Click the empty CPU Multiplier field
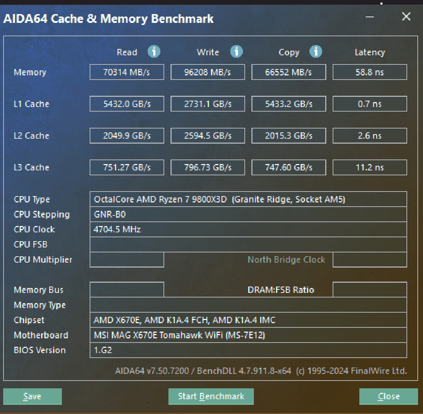This screenshot has height=414, width=423. tap(127, 260)
